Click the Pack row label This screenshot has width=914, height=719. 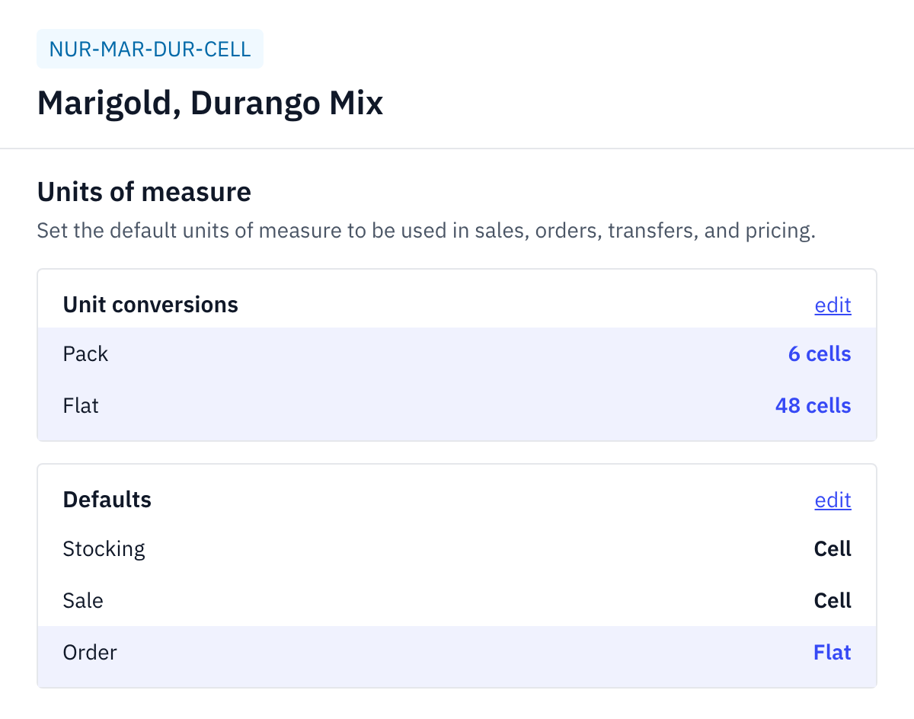[x=85, y=354]
